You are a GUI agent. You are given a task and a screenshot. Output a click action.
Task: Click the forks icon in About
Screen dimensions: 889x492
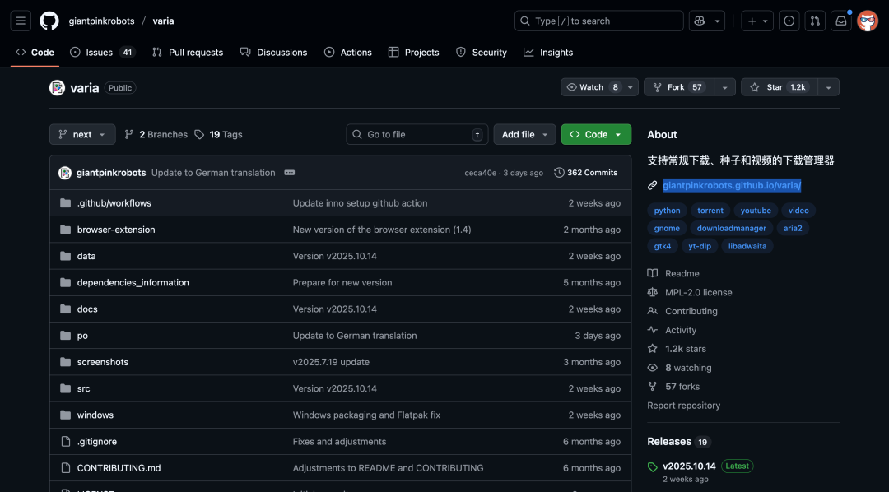pyautogui.click(x=653, y=387)
